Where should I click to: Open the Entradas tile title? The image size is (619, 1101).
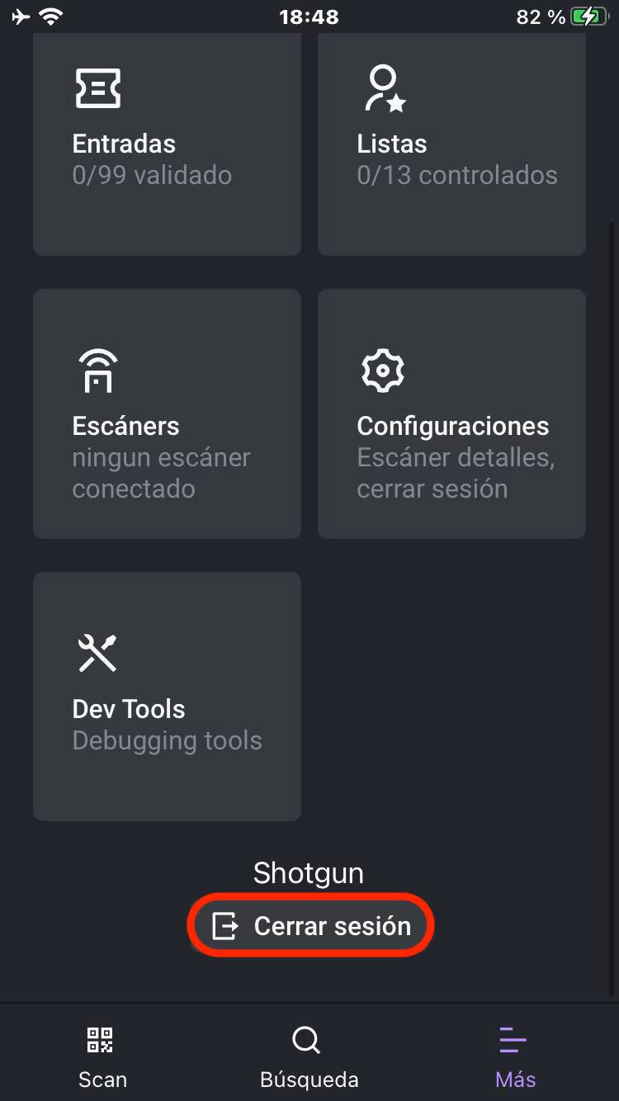(x=124, y=144)
